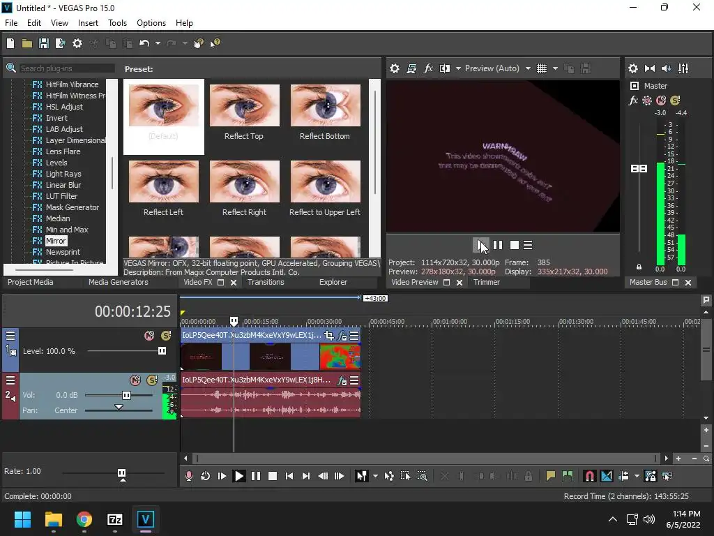Open the Insert menu
Screen dimensions: 714x536
point(88,23)
